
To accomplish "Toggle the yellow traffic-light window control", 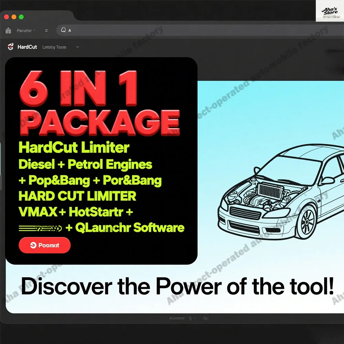I will [x=14, y=16].
